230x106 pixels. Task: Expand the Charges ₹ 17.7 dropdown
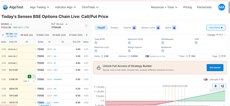coord(217,35)
